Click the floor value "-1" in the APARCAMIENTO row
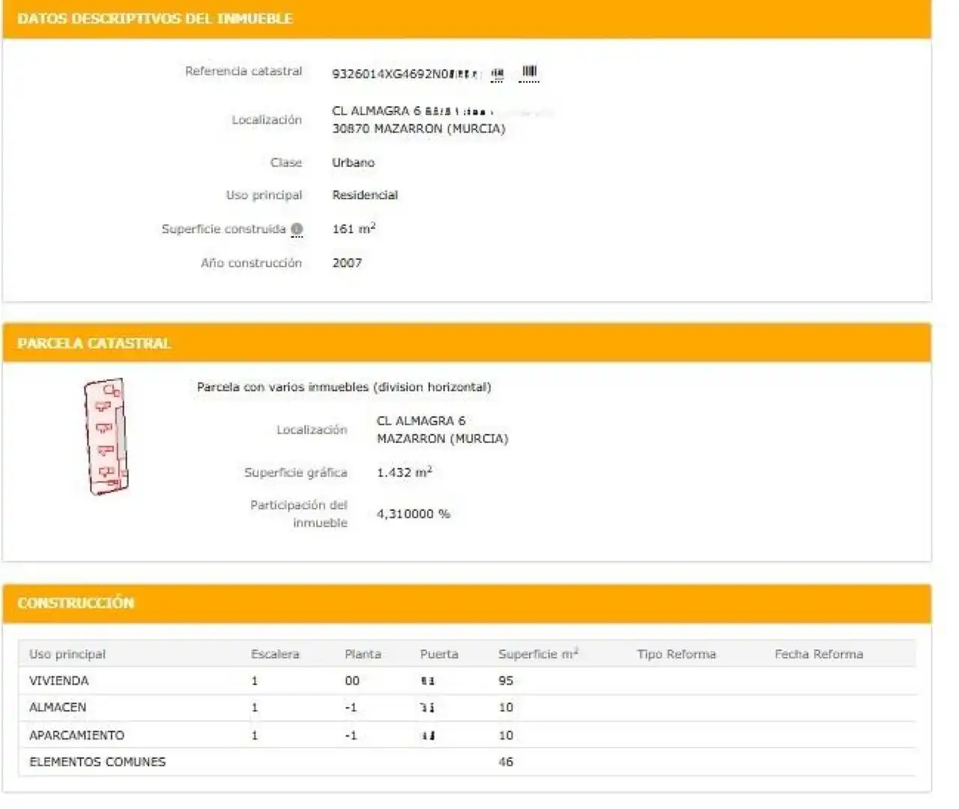This screenshot has width=959, height=809. point(351,736)
